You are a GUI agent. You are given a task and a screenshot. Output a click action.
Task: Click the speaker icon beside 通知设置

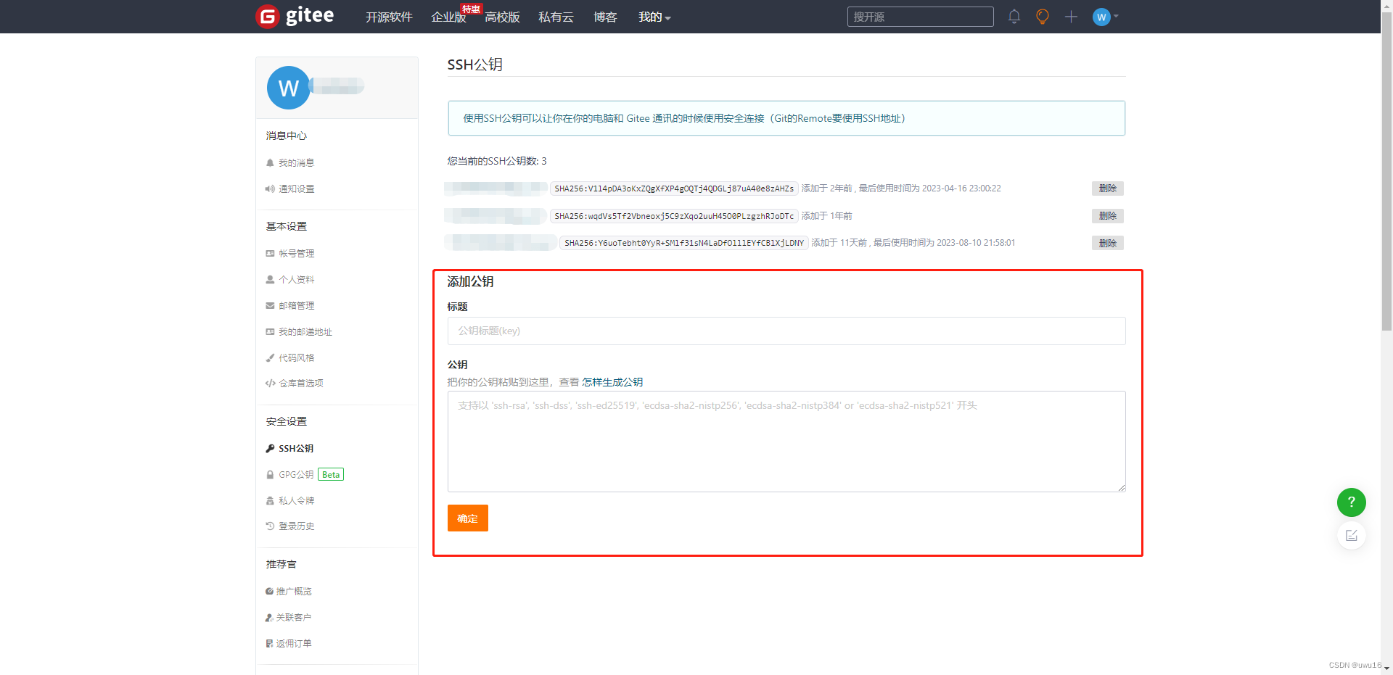(x=270, y=189)
